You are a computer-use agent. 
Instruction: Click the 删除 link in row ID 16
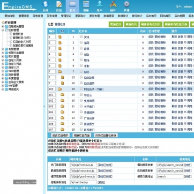pyautogui.click(x=163, y=83)
